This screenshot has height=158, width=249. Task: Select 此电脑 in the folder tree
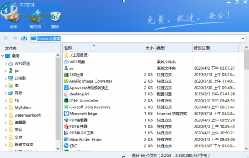(20, 78)
